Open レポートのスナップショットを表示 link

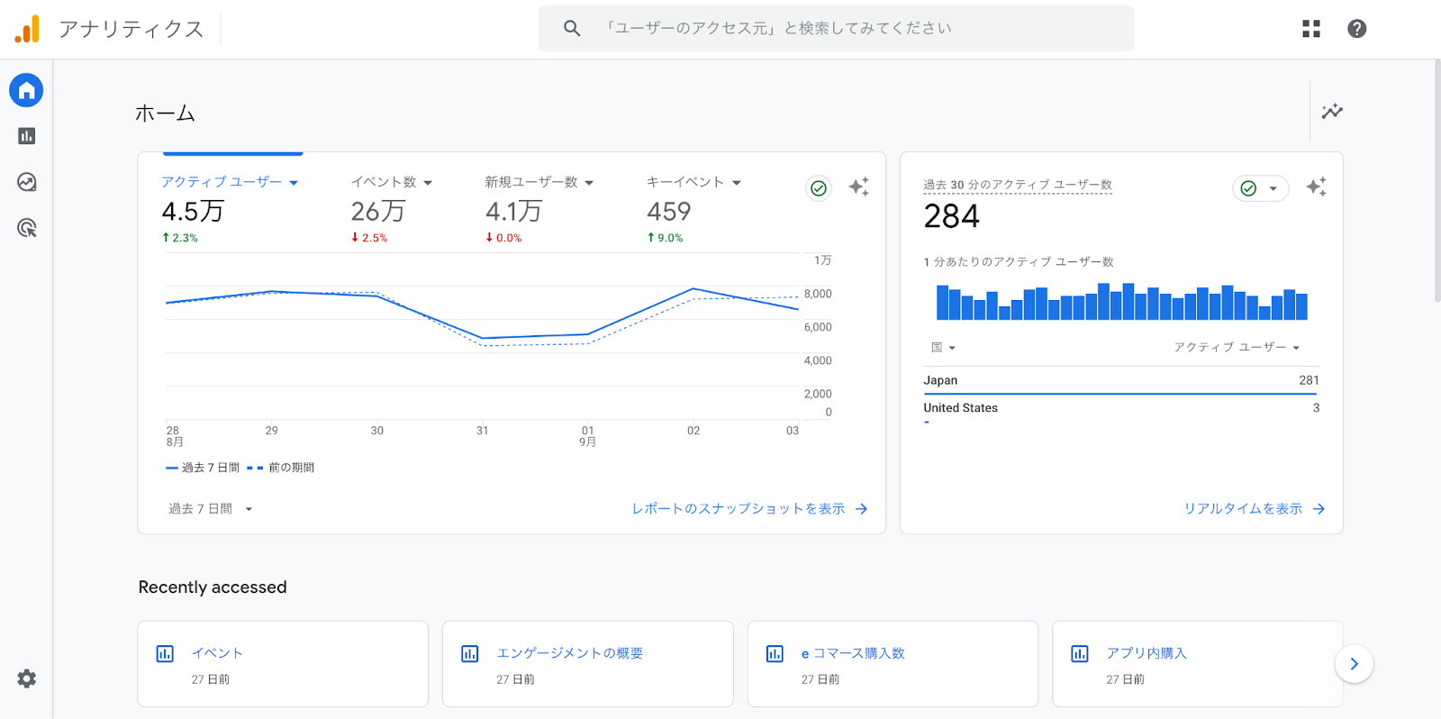pos(739,509)
